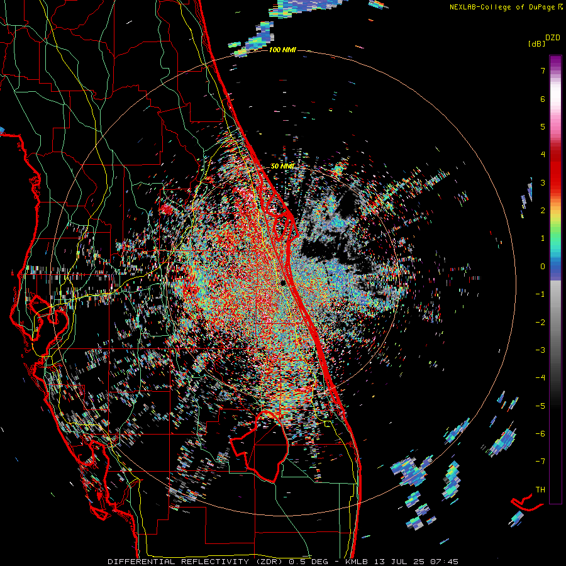This screenshot has width=566, height=566.
Task: Click the color scale value -6
Action: click(540, 434)
